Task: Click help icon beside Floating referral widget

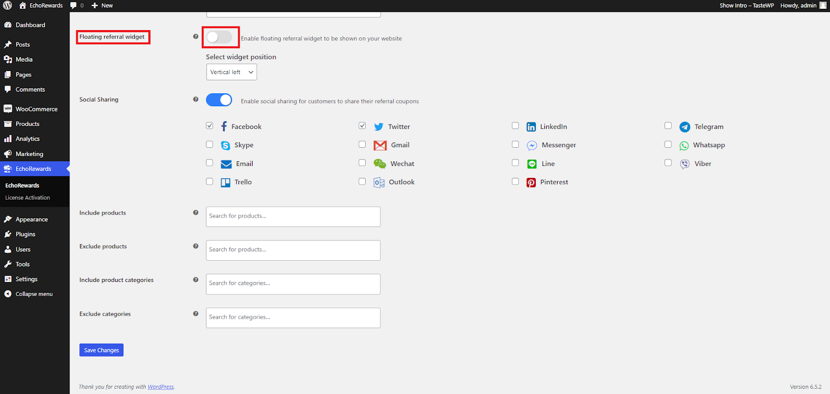Action: (196, 37)
